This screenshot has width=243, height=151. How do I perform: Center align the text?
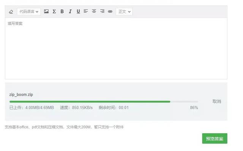pos(94,11)
